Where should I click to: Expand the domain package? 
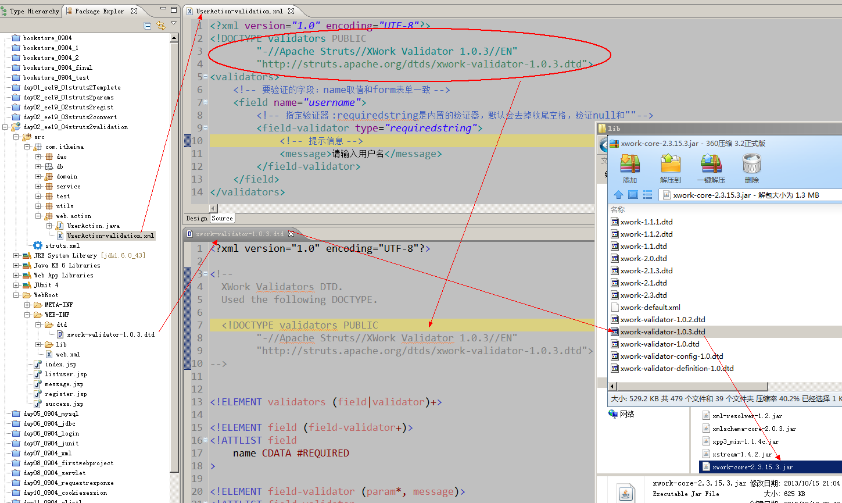click(38, 177)
